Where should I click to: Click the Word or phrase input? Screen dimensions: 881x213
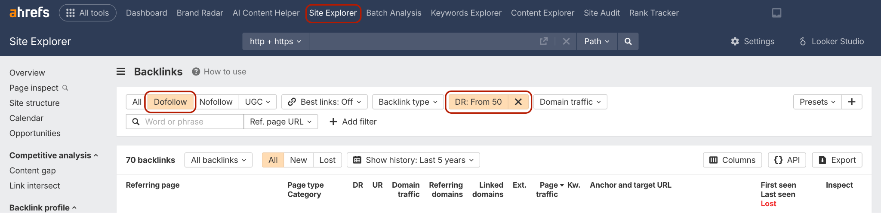click(x=185, y=122)
